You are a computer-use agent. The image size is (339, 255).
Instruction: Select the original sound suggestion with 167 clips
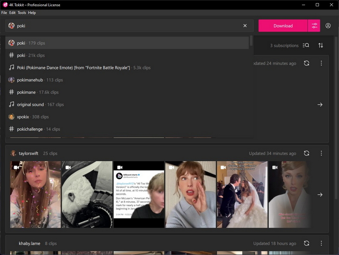[x=127, y=105]
